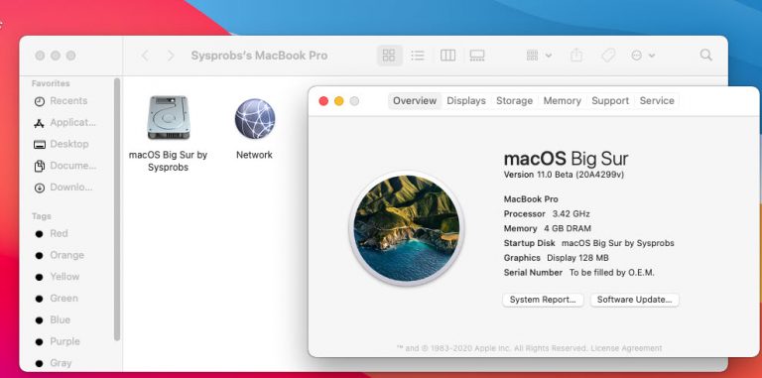Click the Version 11.0 Beta text
Image resolution: width=762 pixels, height=378 pixels.
564,175
